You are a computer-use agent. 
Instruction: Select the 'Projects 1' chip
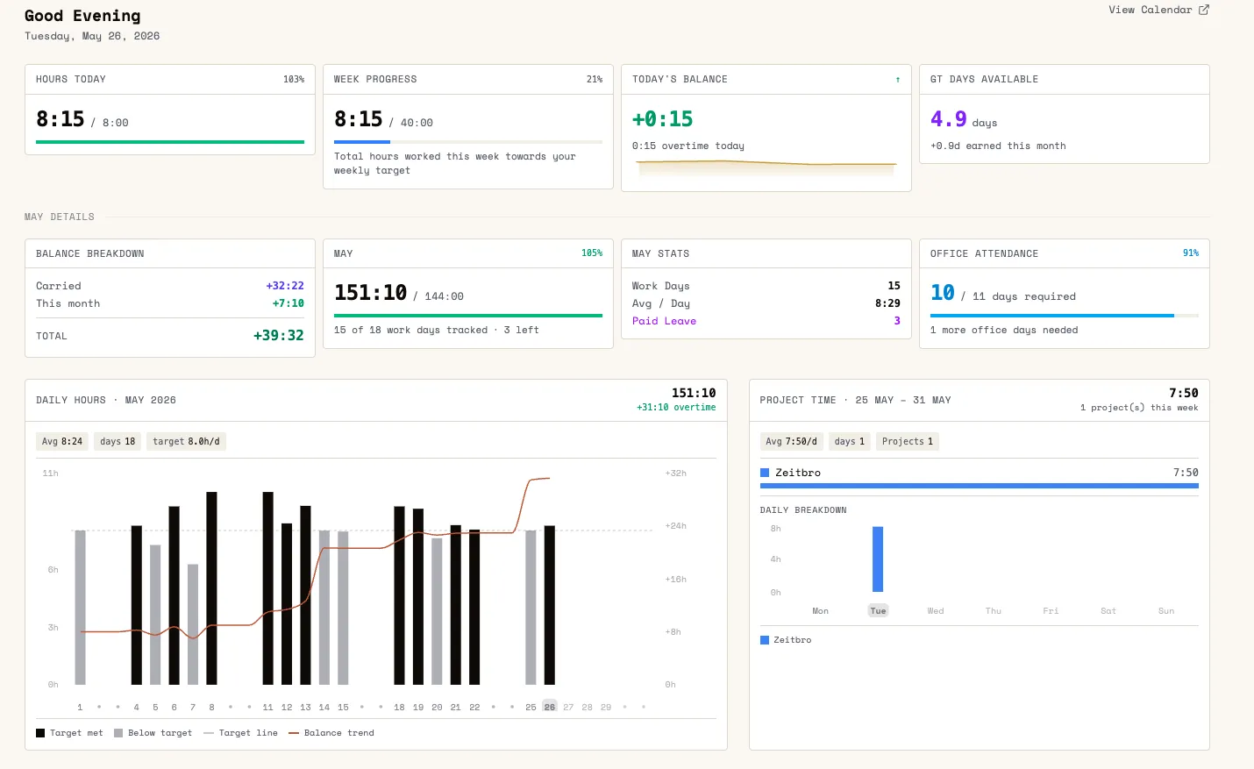point(908,441)
